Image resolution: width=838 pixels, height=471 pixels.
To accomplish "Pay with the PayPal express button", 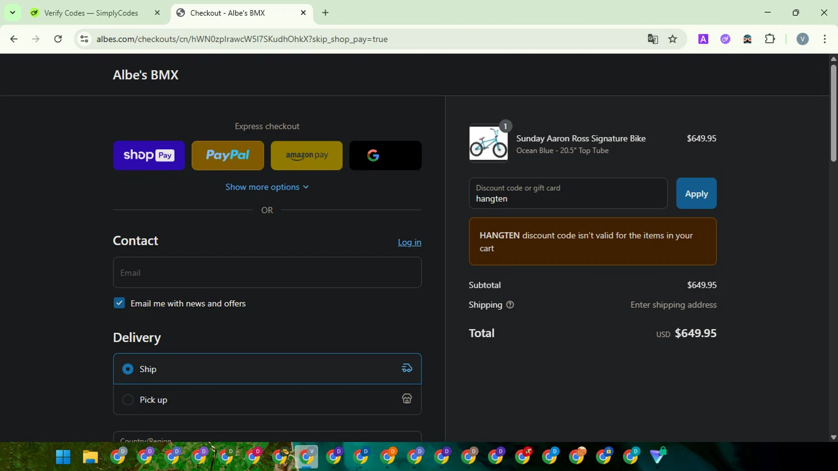I will point(228,155).
